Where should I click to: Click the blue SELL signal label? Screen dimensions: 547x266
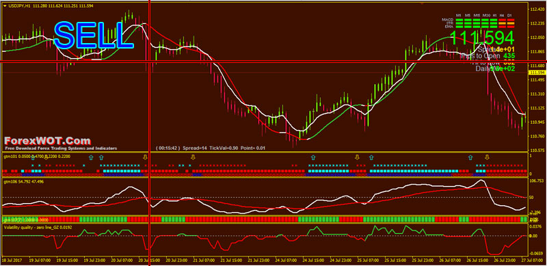click(94, 36)
